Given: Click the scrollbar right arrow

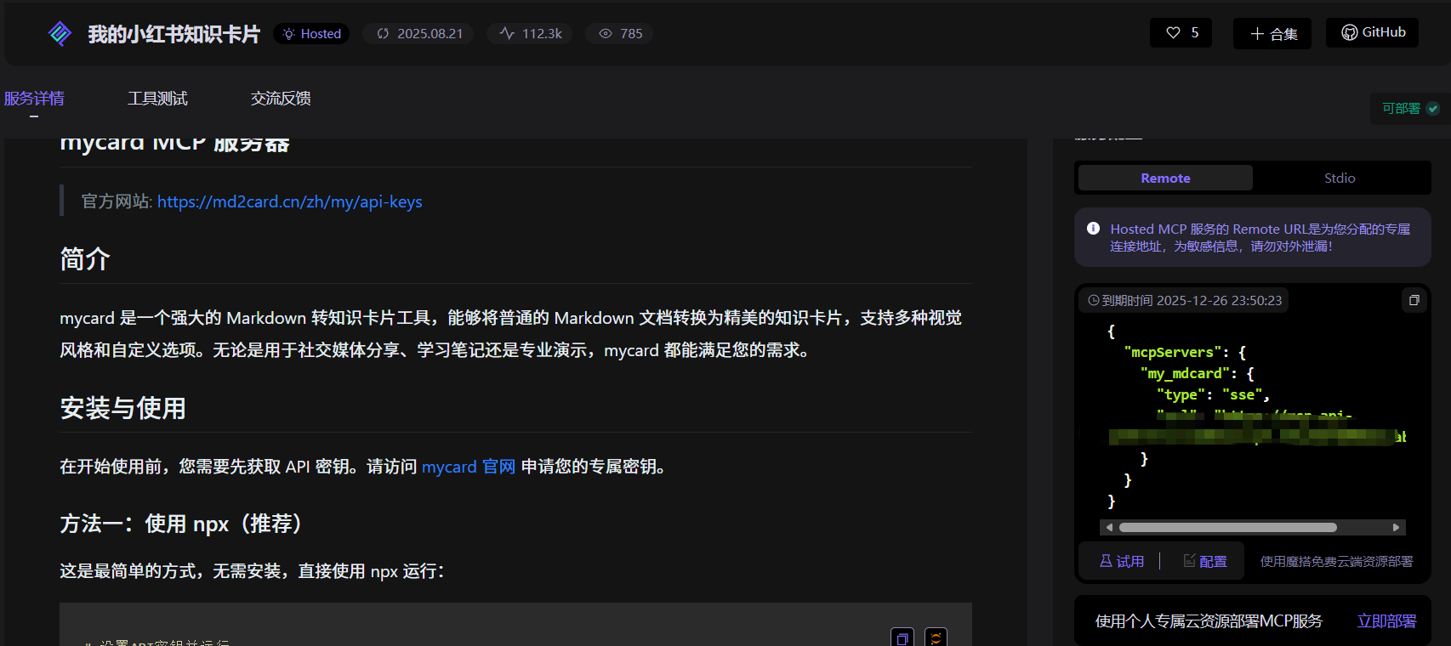Looking at the screenshot, I should pos(1396,528).
